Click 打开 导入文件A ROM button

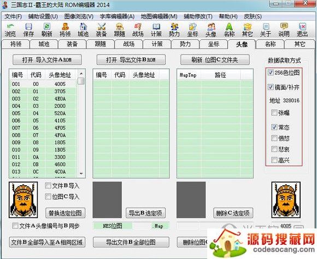coord(47,60)
